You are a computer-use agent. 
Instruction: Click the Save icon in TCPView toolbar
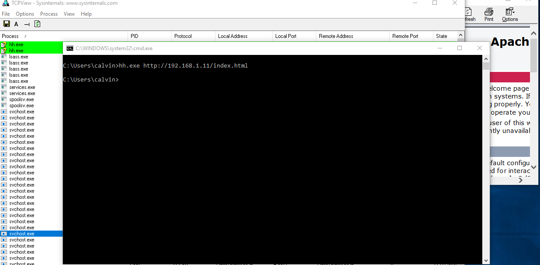(7, 24)
